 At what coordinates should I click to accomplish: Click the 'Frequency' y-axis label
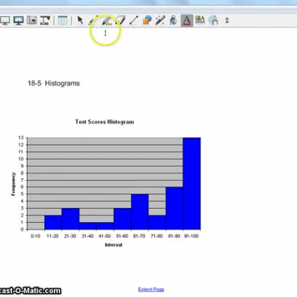[13, 184]
